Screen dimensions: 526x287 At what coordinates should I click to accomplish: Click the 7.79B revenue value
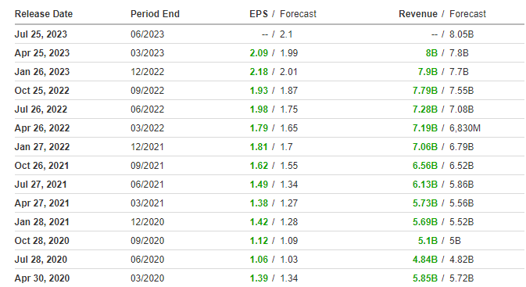[x=424, y=91]
